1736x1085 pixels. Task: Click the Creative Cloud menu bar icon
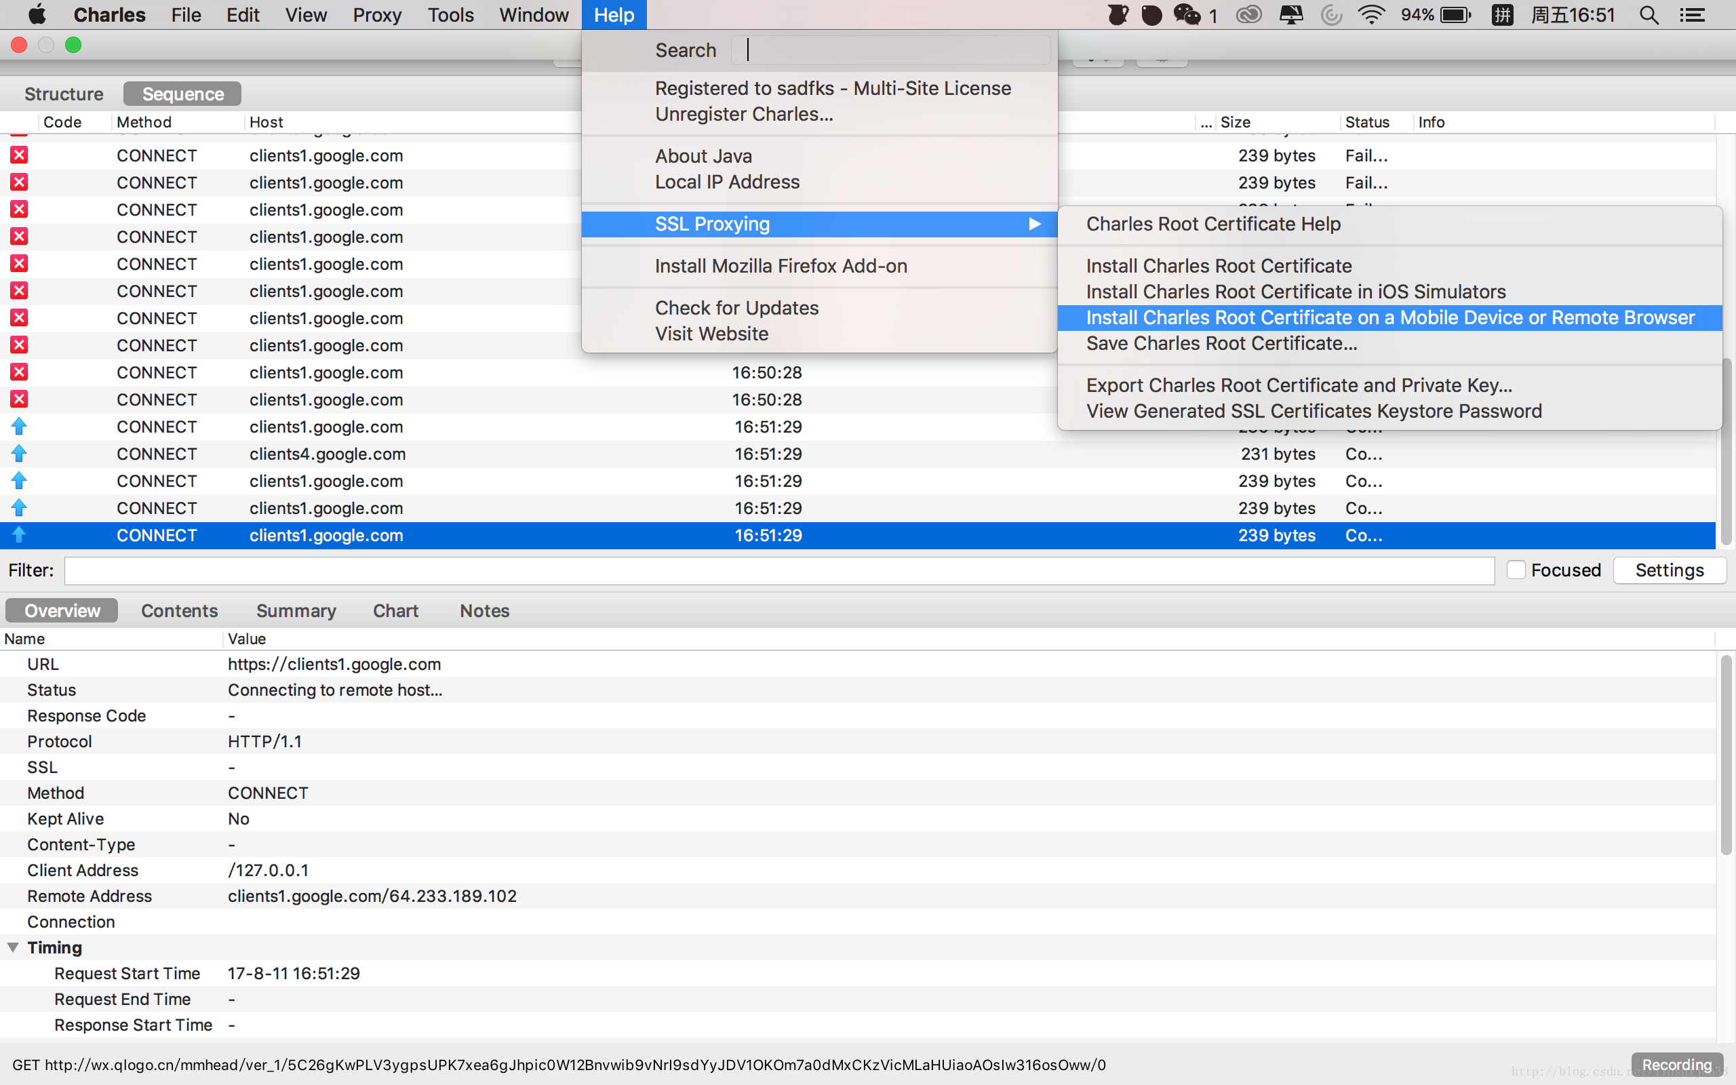[1249, 14]
